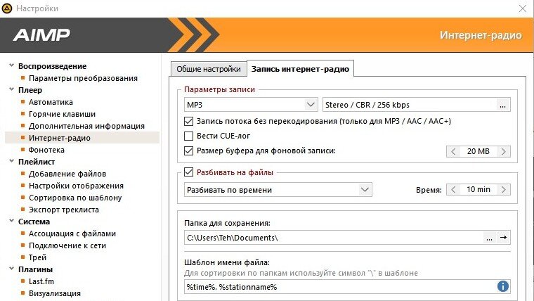534x301 pixels.
Task: Collapse the Плеер tree section
Action: [11, 89]
